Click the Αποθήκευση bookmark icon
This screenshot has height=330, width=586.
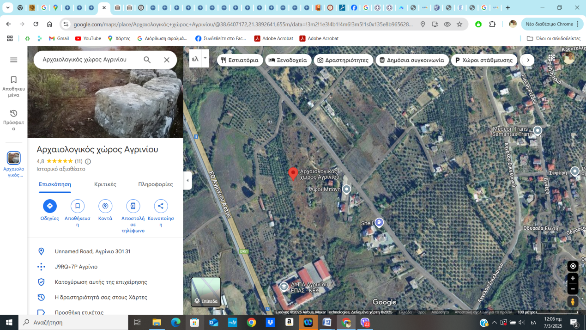coord(77,206)
